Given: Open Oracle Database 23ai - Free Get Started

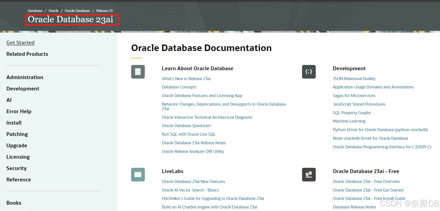Looking at the screenshot, I should (x=368, y=190).
